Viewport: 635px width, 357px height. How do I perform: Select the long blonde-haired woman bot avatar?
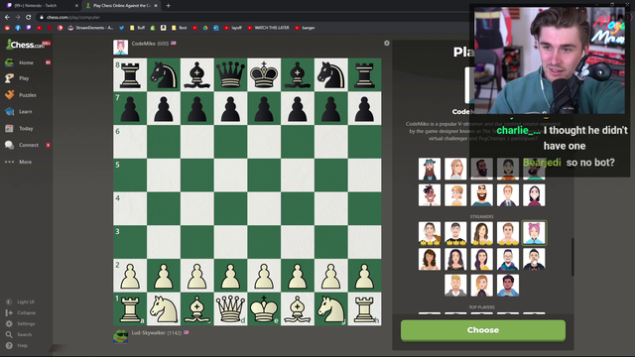tap(455, 169)
